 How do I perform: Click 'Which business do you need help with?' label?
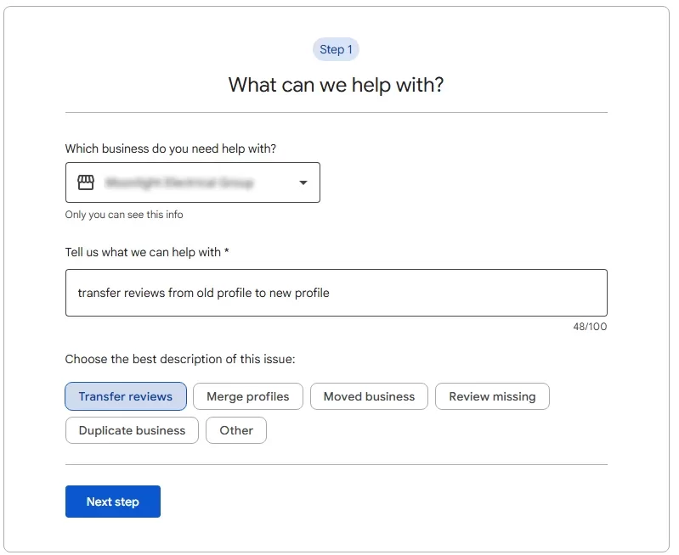coord(170,149)
